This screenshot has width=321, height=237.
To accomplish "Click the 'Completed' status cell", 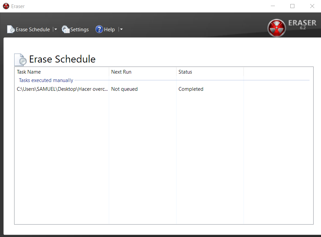I will pos(191,89).
